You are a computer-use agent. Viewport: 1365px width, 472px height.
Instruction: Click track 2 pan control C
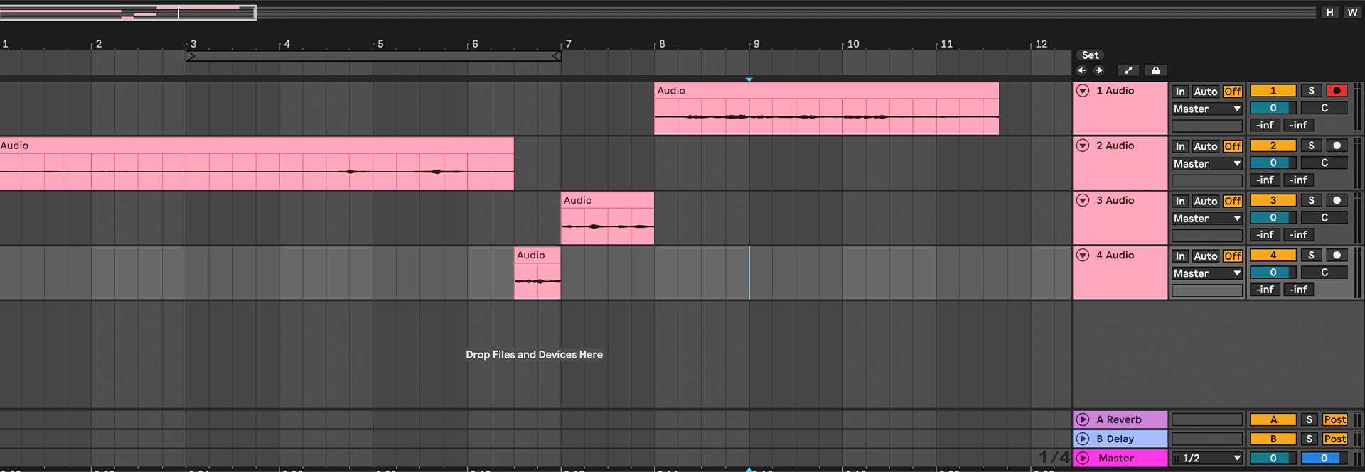coord(1324,163)
